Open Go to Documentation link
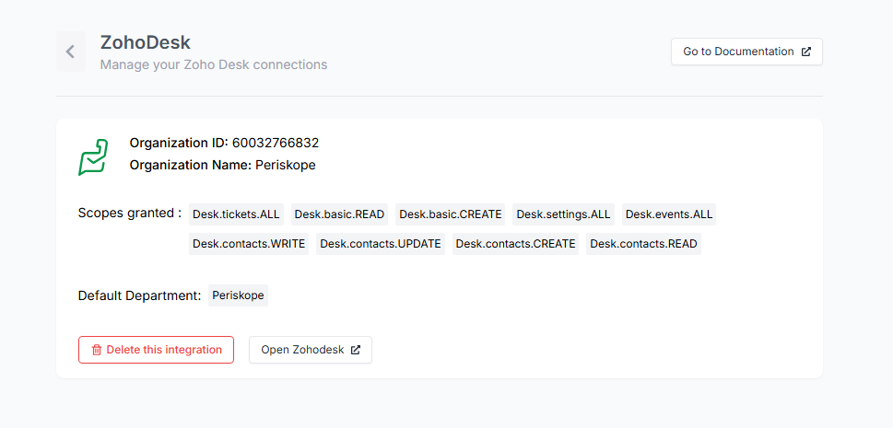 pos(746,52)
